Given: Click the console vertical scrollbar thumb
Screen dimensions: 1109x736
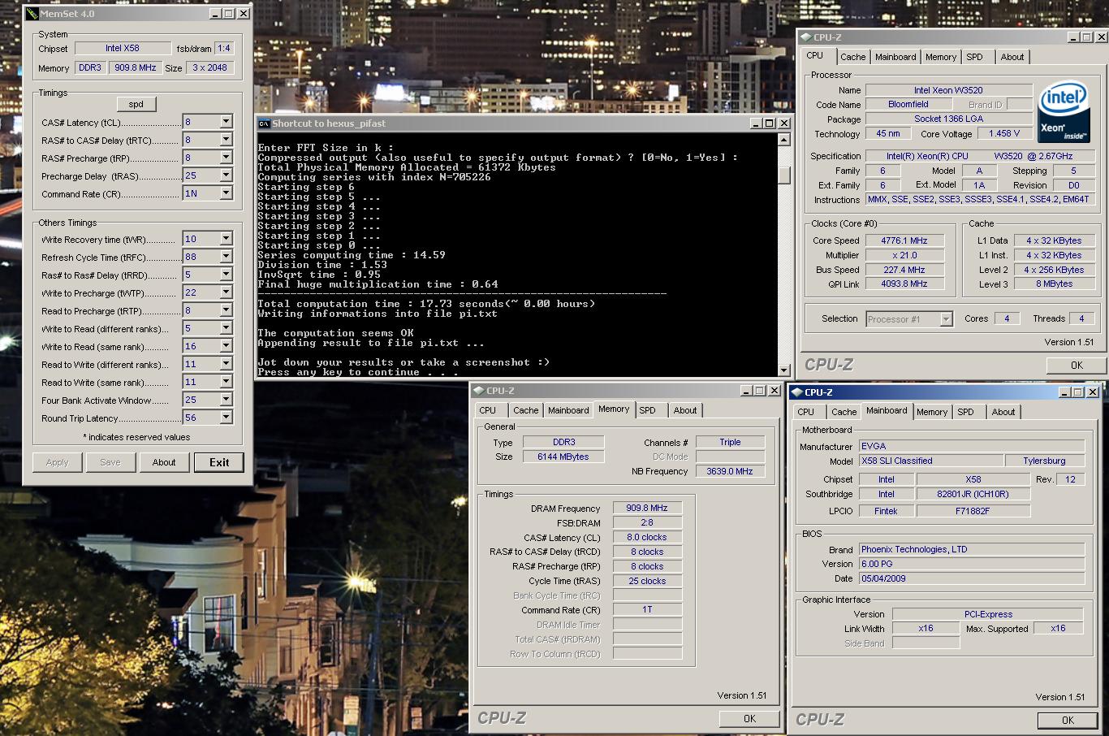Looking at the screenshot, I should coord(783,175).
